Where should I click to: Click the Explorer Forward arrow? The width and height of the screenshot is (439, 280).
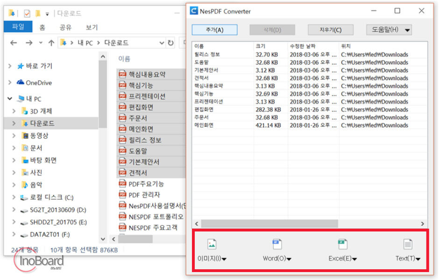[x=29, y=43]
